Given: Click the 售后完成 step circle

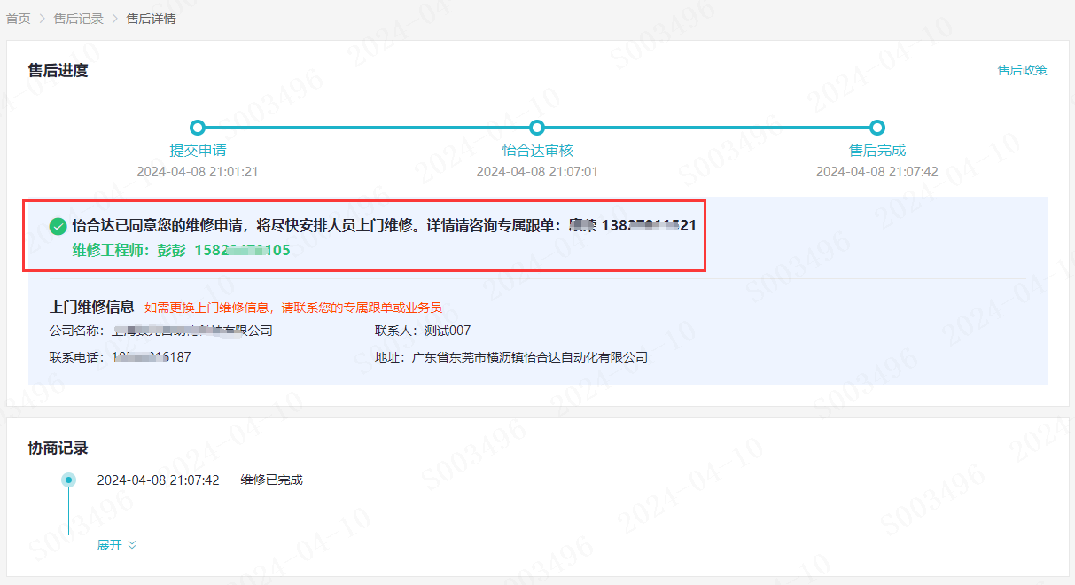Looking at the screenshot, I should [877, 128].
